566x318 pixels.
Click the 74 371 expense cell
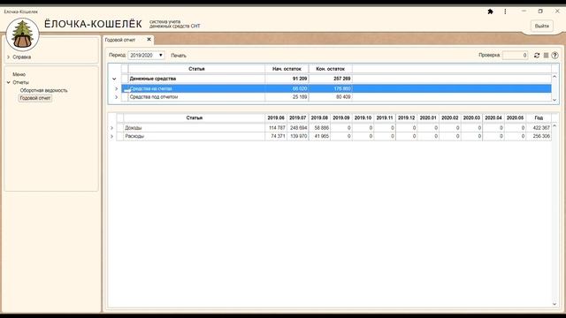point(276,136)
